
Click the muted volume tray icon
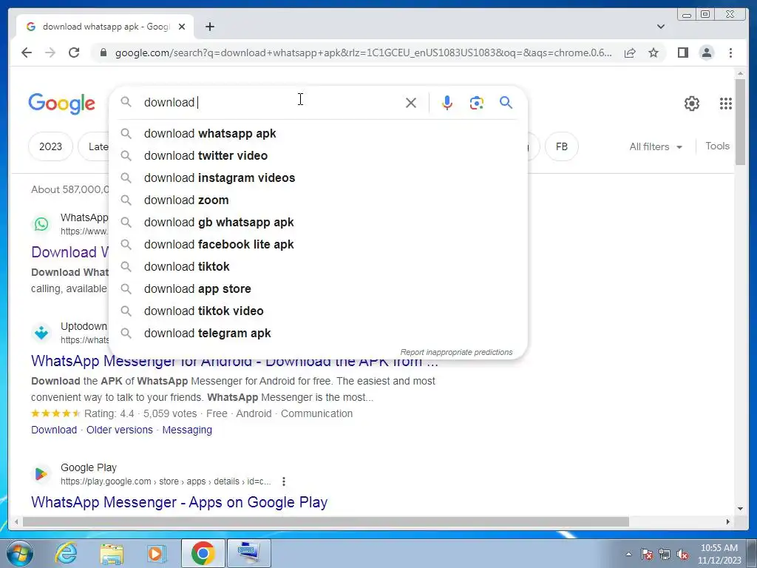[682, 555]
